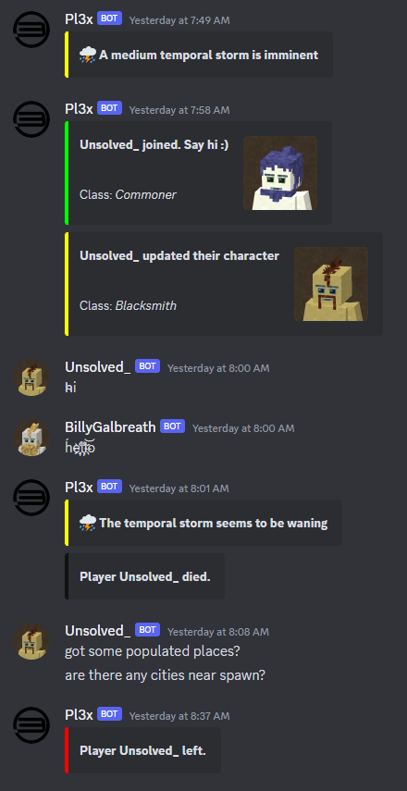Click 'Player Unsolved_ left.' embed
Image resolution: width=407 pixels, height=791 pixels.
tap(142, 750)
